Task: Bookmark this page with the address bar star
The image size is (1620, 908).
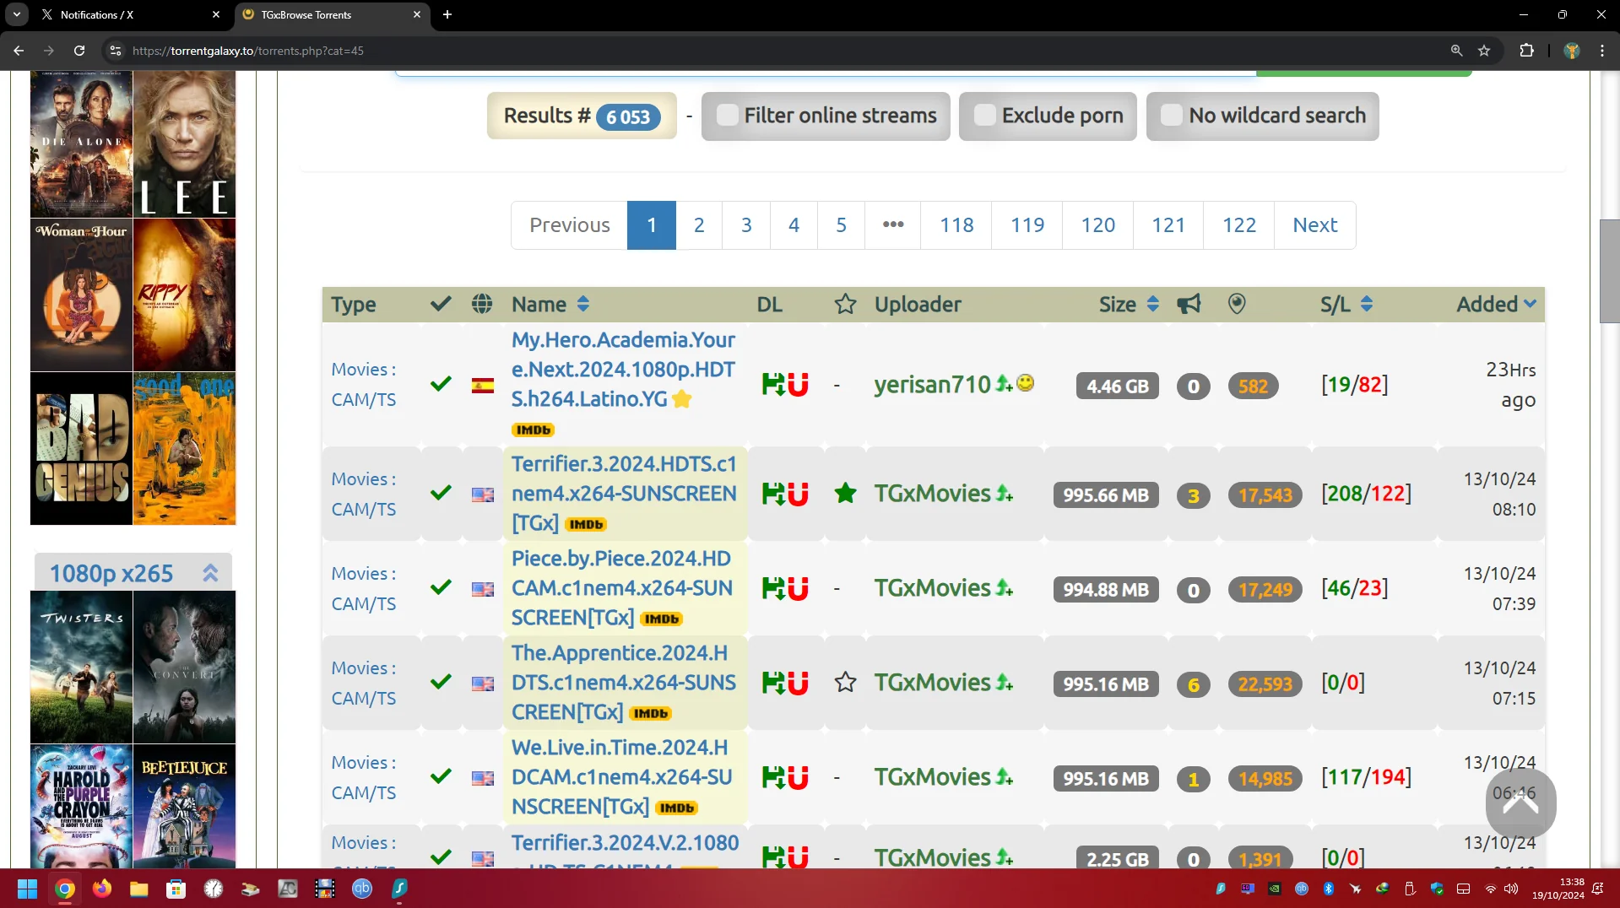Action: 1484,51
